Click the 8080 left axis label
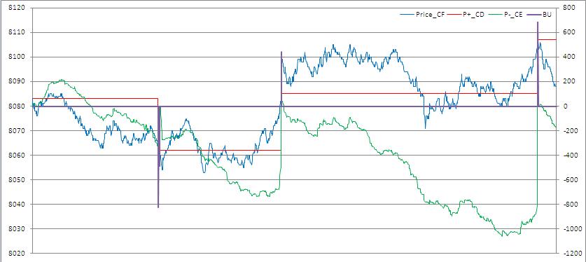Screen dimensions: 586x262 tap(16, 106)
